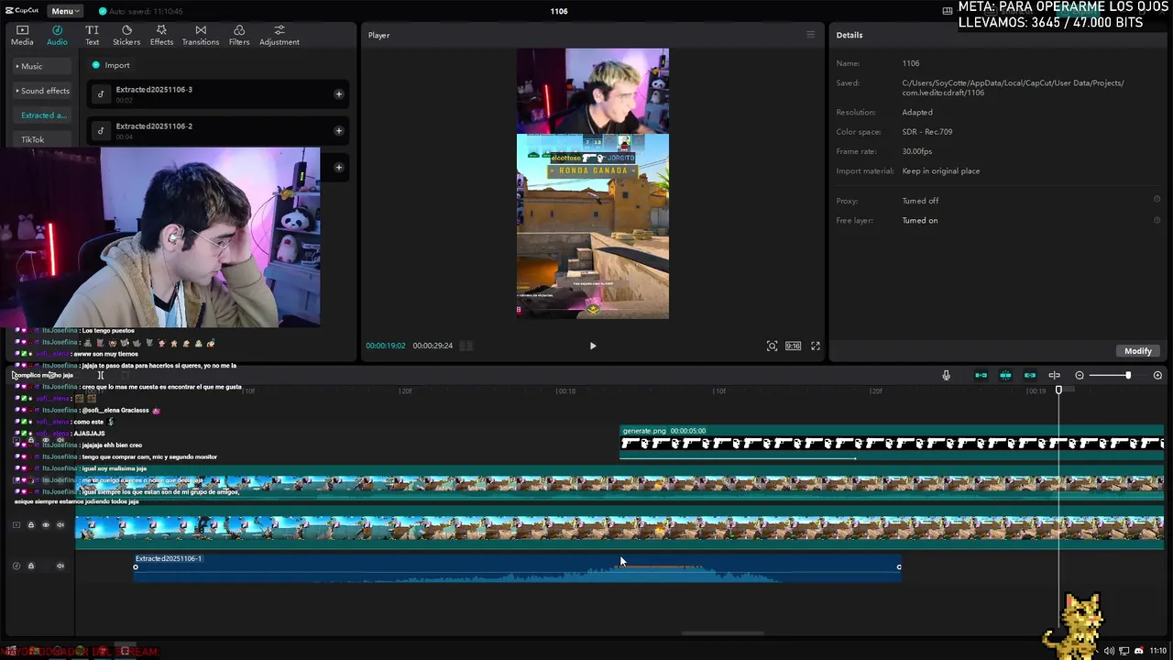The width and height of the screenshot is (1173, 660).
Task: Click the main track cover icon
Action: pyautogui.click(x=16, y=525)
